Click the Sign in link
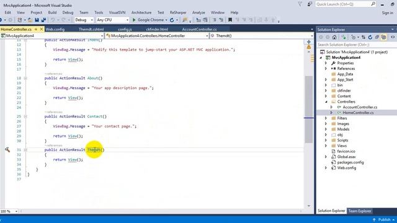The width and height of the screenshot is (397, 223). tap(387, 12)
